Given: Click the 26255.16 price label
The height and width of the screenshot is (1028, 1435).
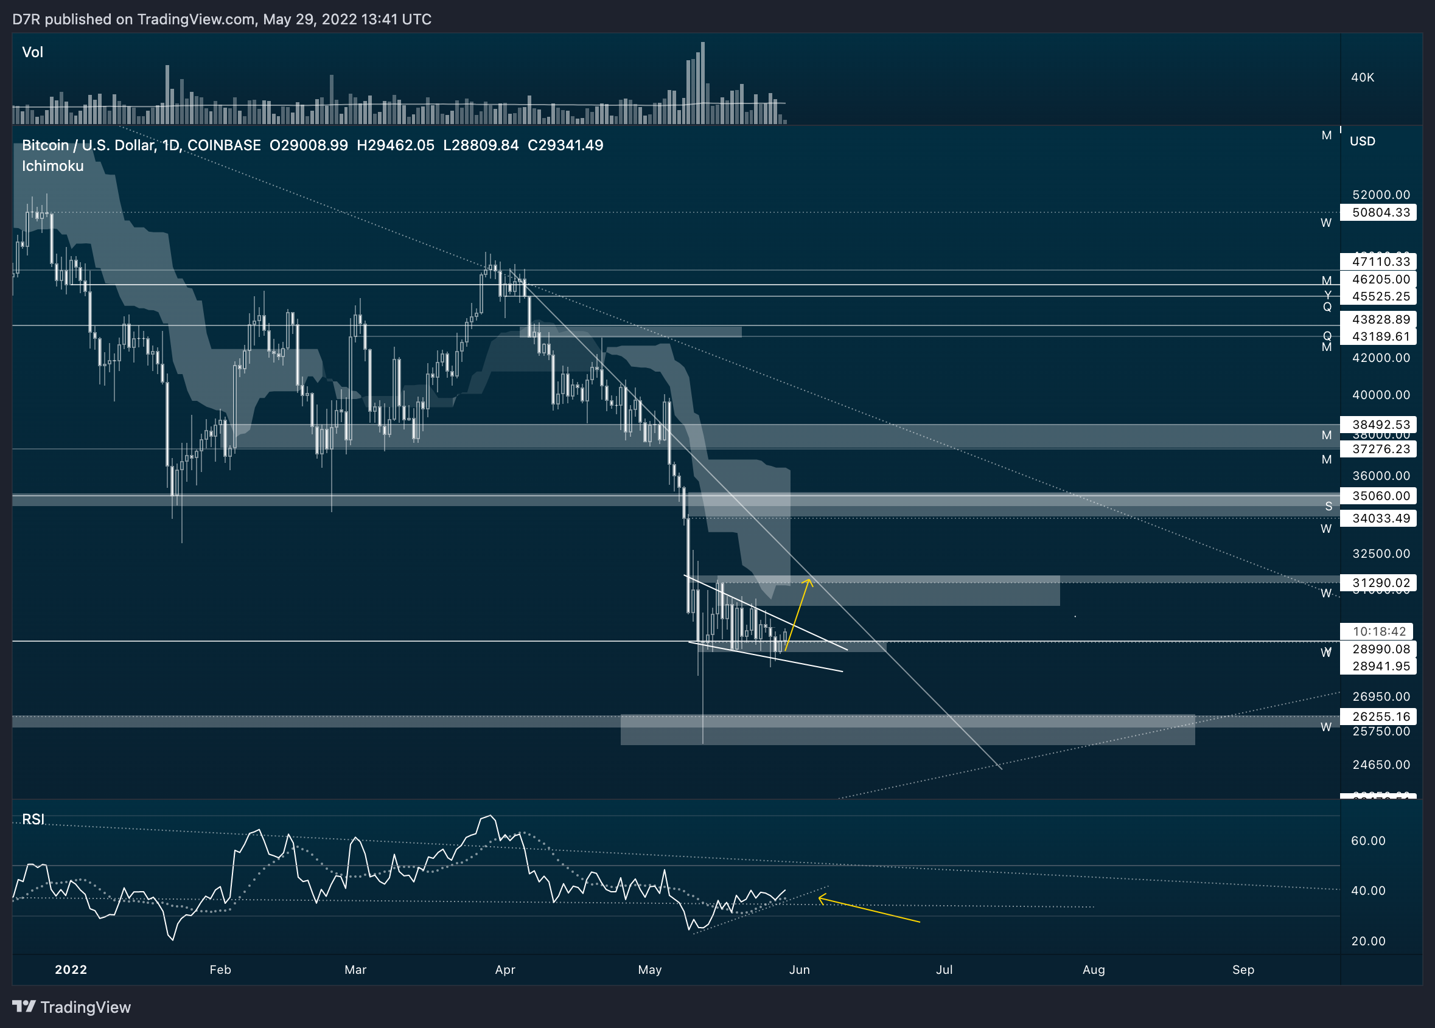Looking at the screenshot, I should pos(1378,717).
